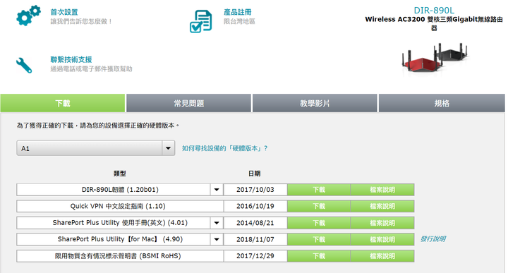Click the 日期 column header

pyautogui.click(x=254, y=174)
